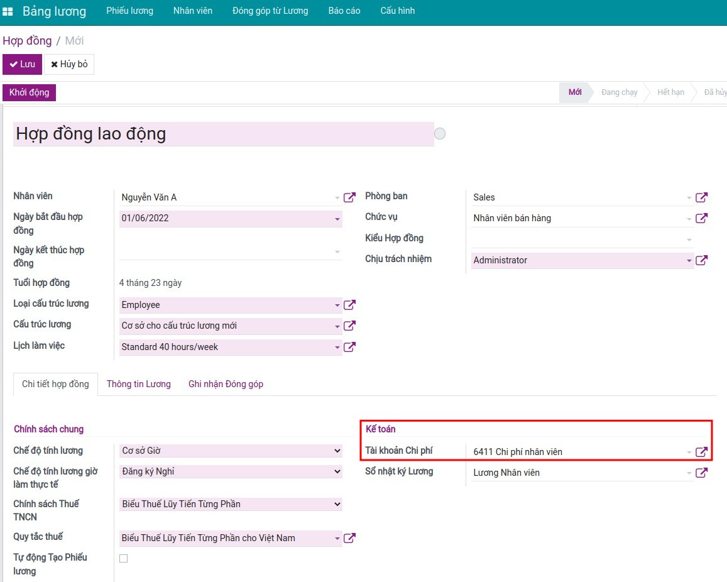This screenshot has height=582, width=727.
Task: Click the Khởi động button
Action: coord(29,92)
